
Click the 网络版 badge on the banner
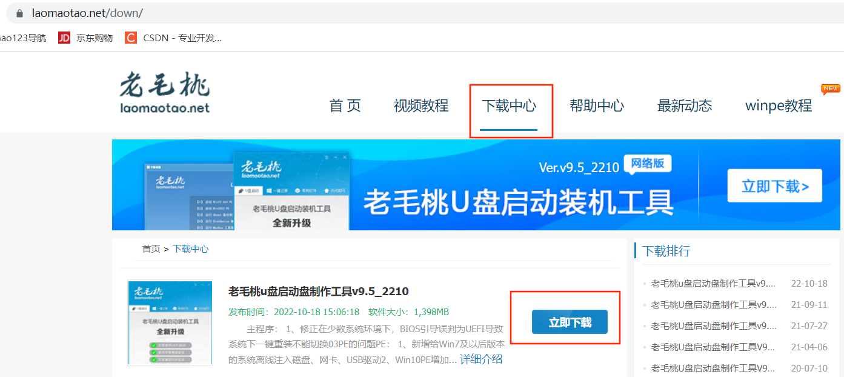[x=648, y=163]
